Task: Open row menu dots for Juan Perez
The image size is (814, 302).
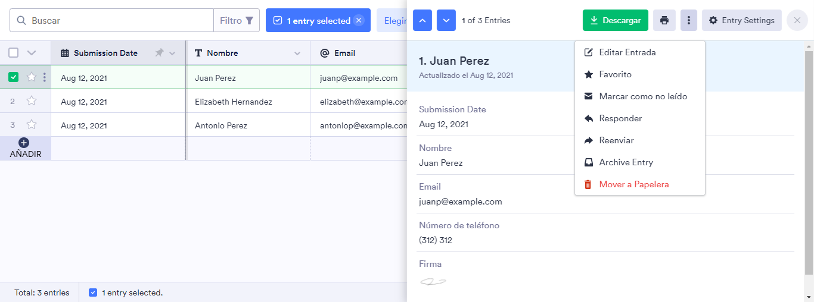Action: [x=45, y=77]
